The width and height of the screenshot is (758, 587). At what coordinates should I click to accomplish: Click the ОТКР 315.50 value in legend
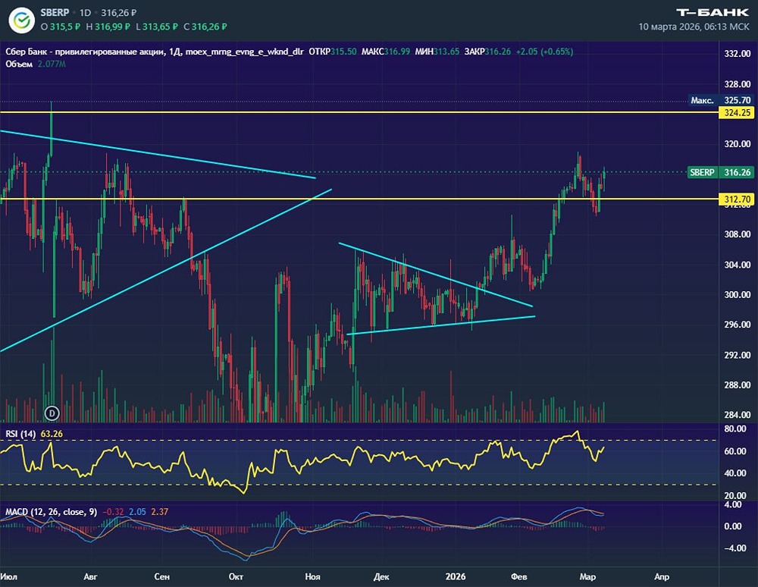(333, 52)
